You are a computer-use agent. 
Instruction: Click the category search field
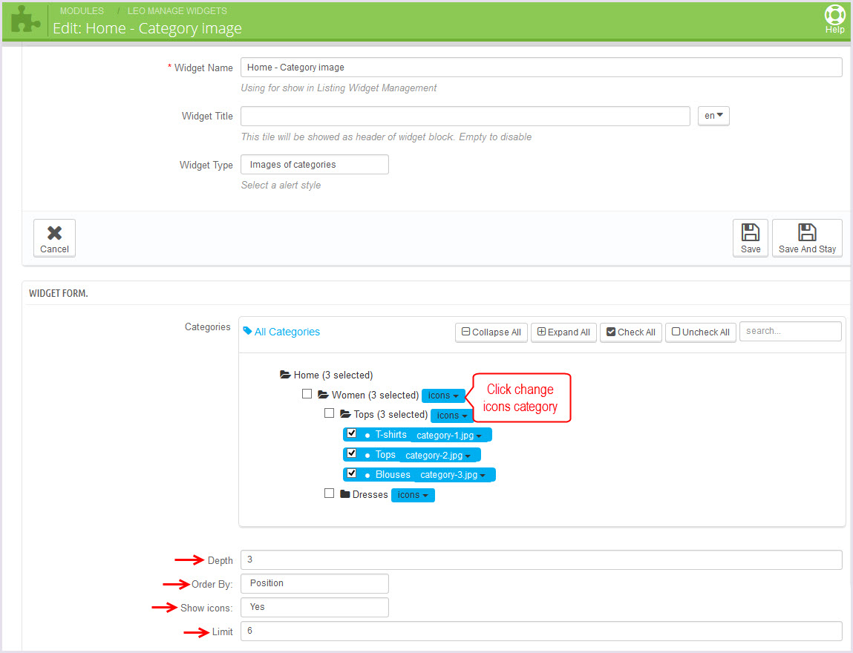coord(790,332)
